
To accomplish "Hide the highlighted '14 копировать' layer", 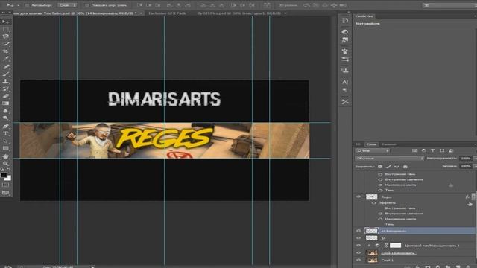I will [x=358, y=231].
